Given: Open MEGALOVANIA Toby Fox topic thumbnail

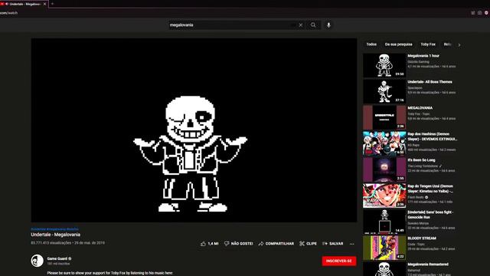Looking at the screenshot, I should (384, 117).
